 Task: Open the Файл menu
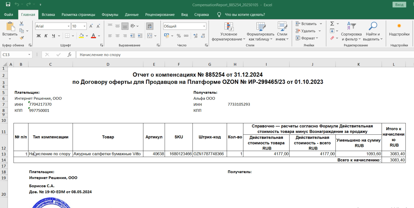[9, 15]
